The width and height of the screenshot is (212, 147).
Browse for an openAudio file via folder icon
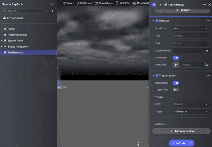click(x=206, y=65)
